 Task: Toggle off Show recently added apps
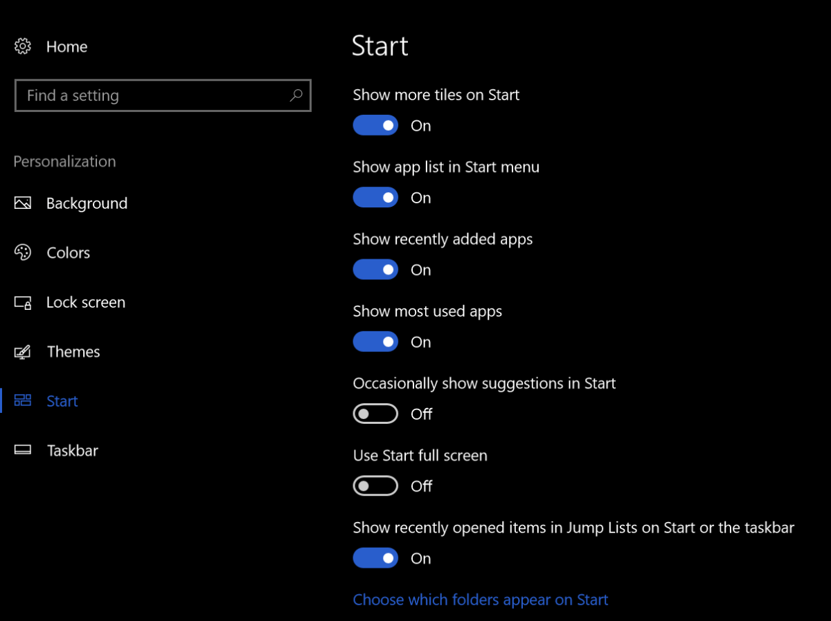375,269
